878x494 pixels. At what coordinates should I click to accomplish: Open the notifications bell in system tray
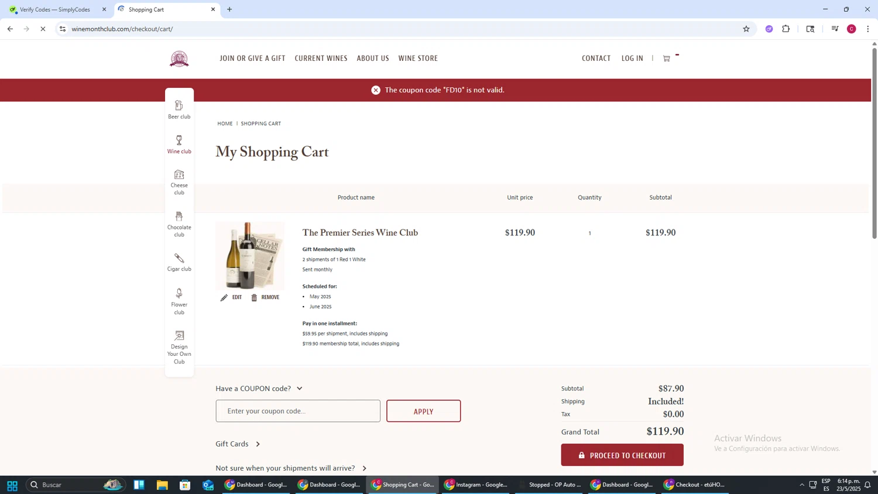[x=867, y=485]
